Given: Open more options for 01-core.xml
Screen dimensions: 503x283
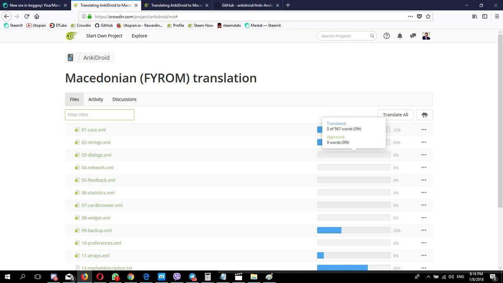Looking at the screenshot, I should click(x=424, y=130).
